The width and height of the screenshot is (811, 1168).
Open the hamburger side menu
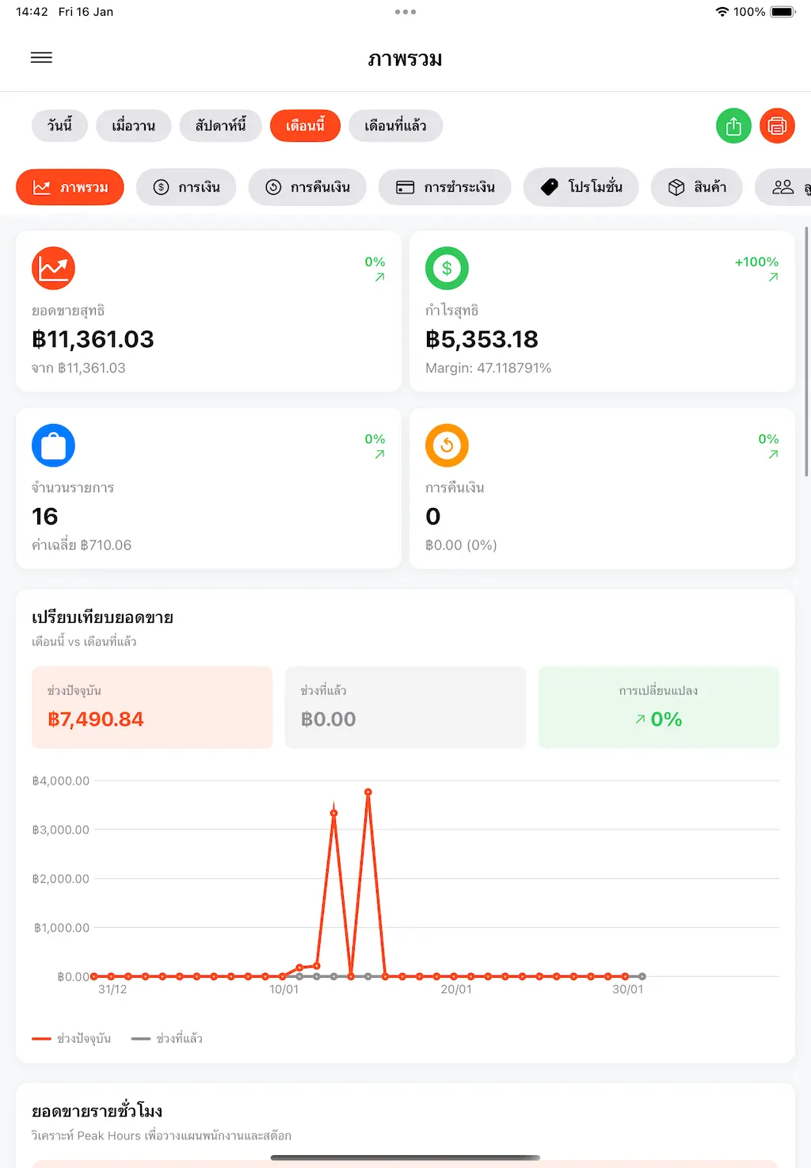(x=41, y=58)
